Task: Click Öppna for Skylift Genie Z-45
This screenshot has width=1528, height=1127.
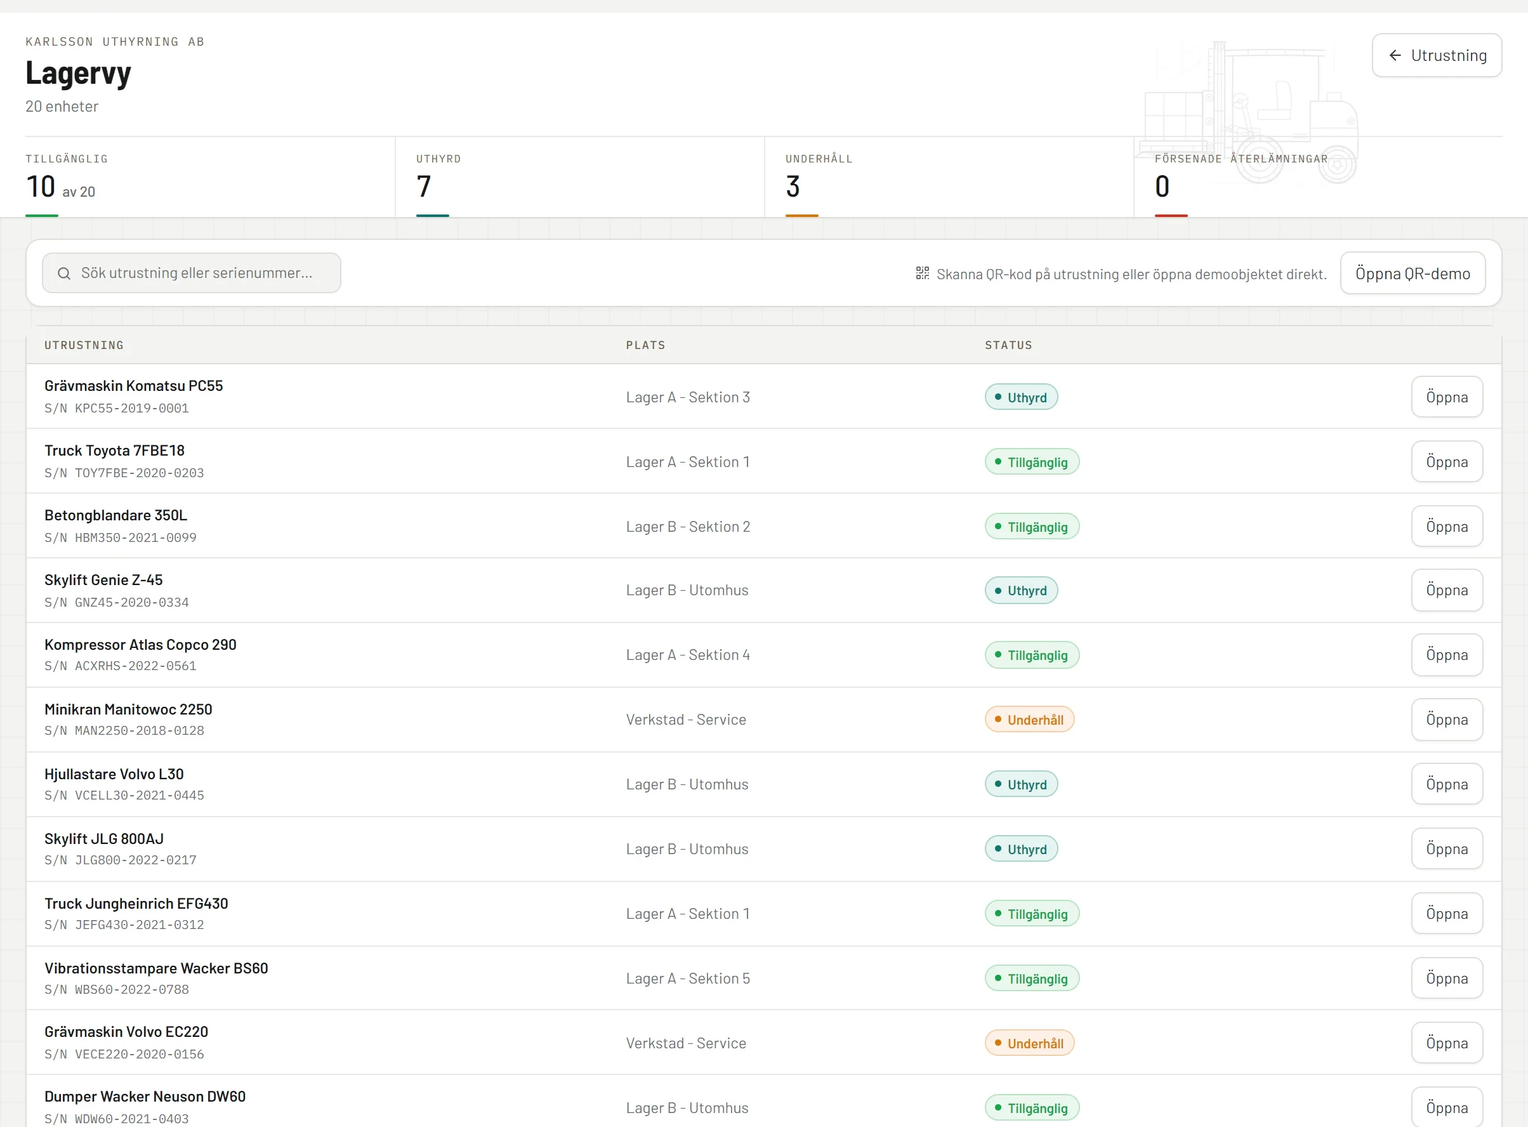Action: [1447, 590]
